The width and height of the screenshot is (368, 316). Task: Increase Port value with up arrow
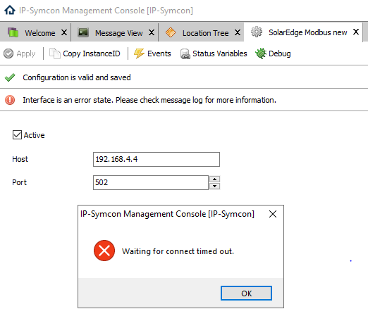pyautogui.click(x=214, y=179)
